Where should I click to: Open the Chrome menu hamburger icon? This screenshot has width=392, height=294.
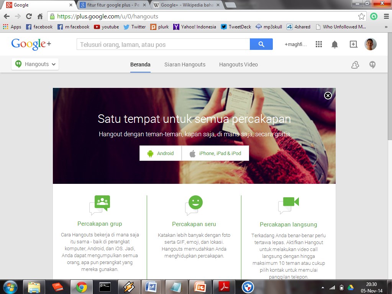point(385,17)
